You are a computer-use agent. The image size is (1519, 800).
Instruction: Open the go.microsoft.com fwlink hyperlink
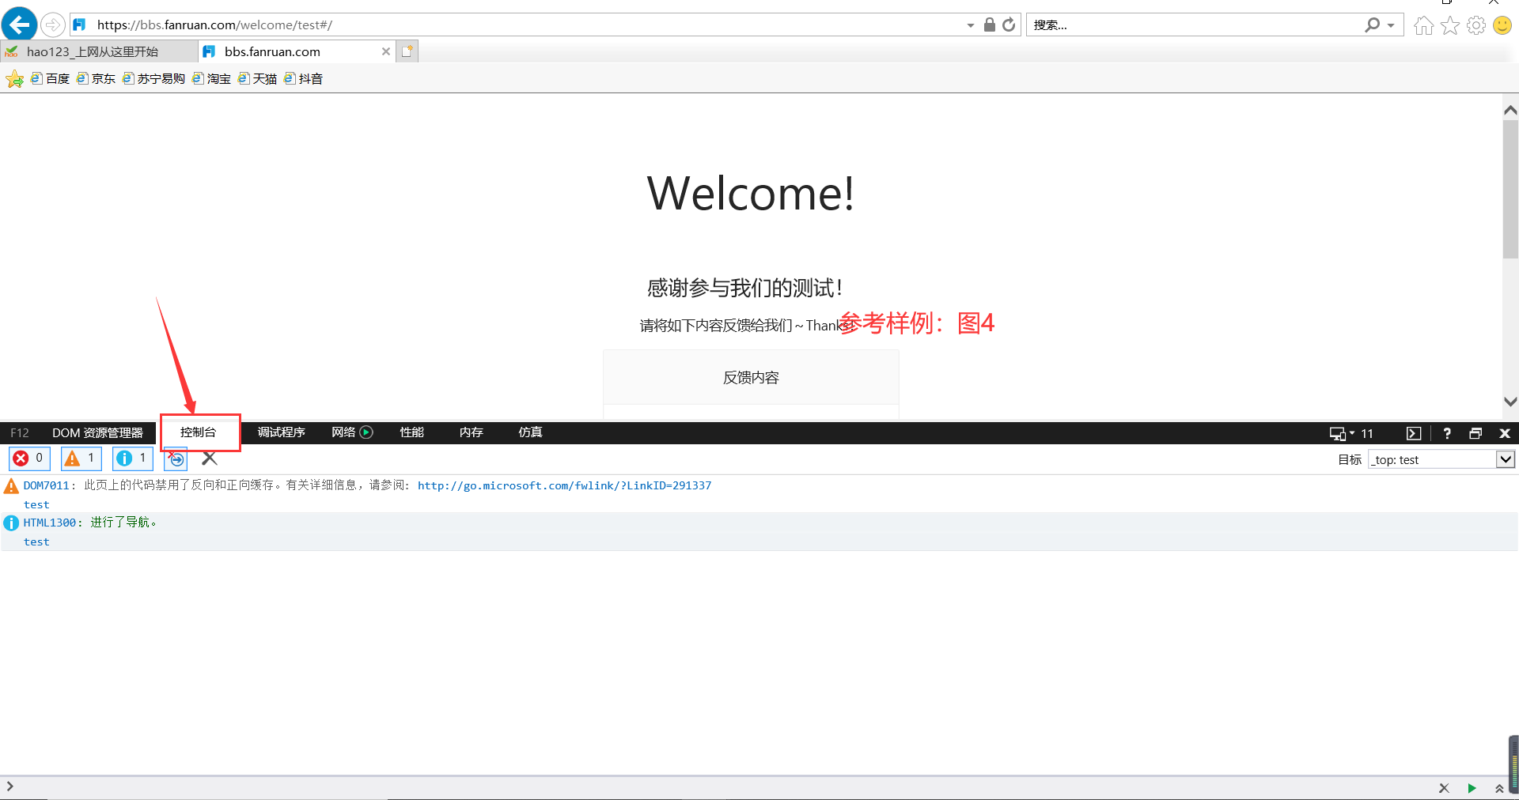coord(564,485)
